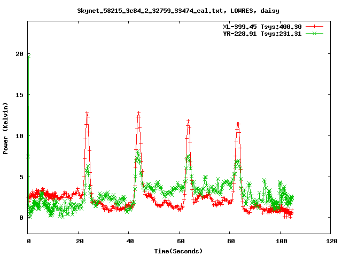Viewport: 342px width, 256px height.
Task: Click y-axis tick label 20
Action: [x=19, y=54]
